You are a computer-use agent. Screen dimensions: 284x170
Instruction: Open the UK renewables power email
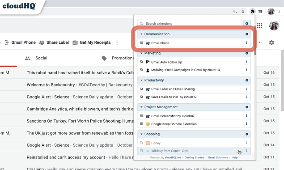tap(80, 133)
